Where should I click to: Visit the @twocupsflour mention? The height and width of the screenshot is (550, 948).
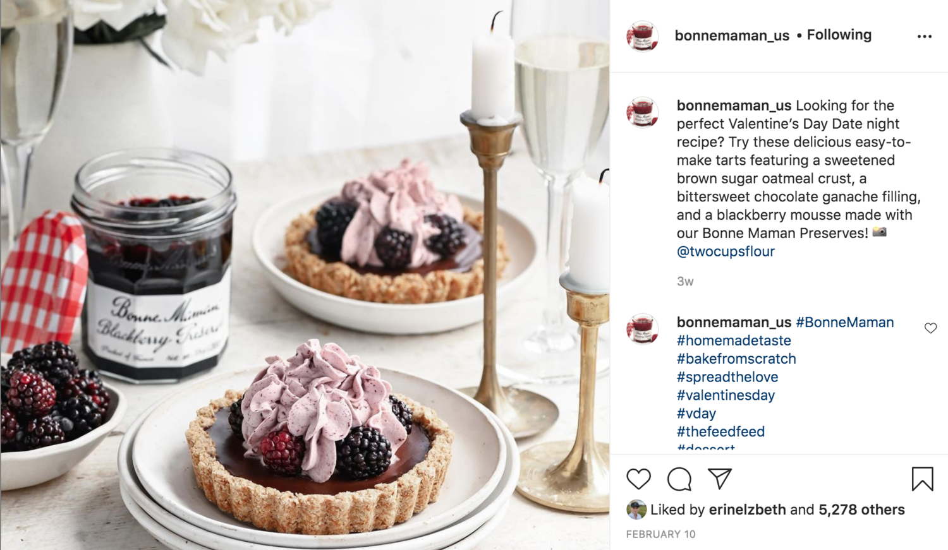726,251
